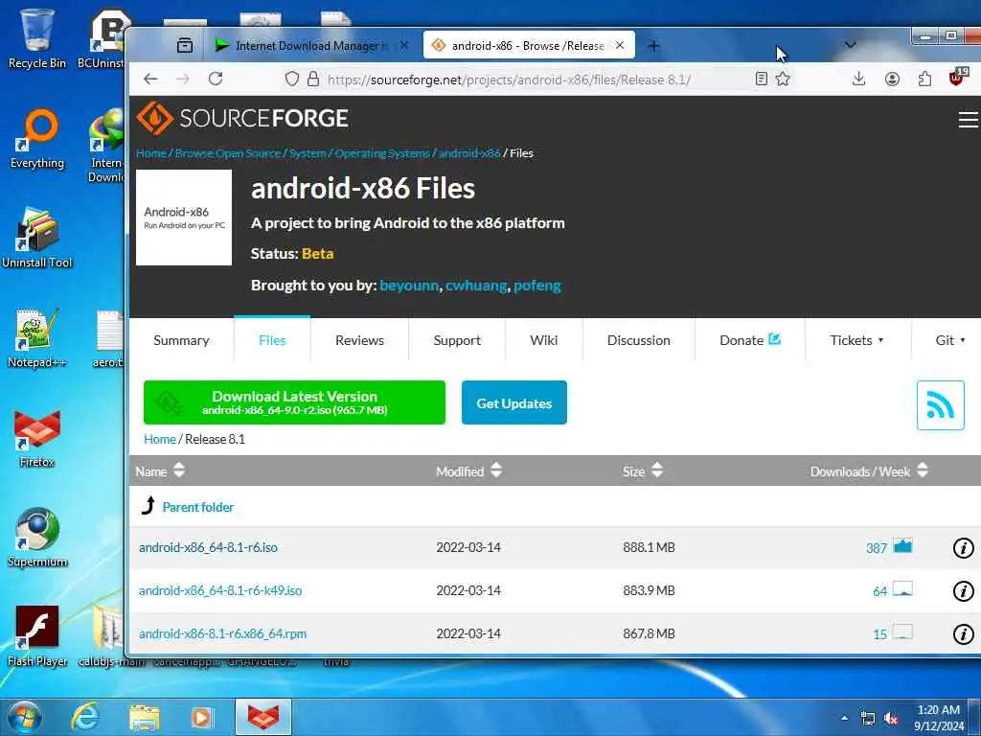This screenshot has width=981, height=736.
Task: Close the android-x86 Browse tab
Action: click(x=620, y=46)
